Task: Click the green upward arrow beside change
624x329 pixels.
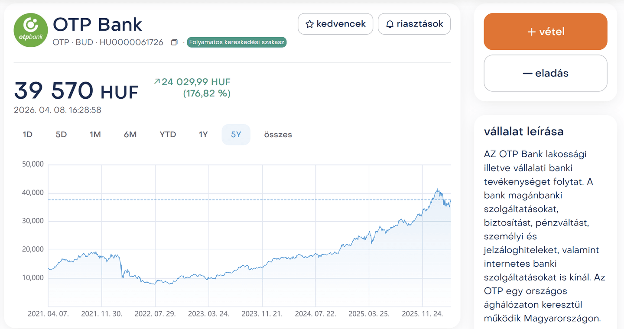Action: pyautogui.click(x=157, y=81)
